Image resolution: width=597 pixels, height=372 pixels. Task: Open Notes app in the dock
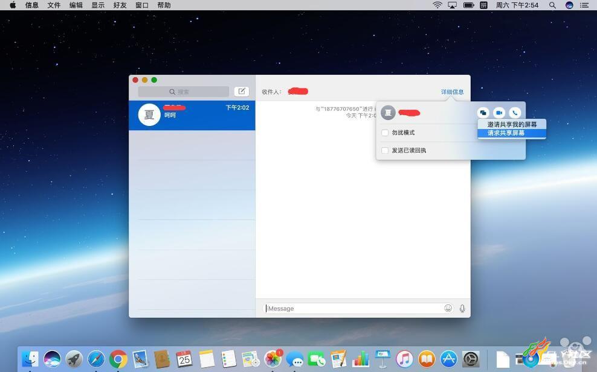[x=207, y=359]
